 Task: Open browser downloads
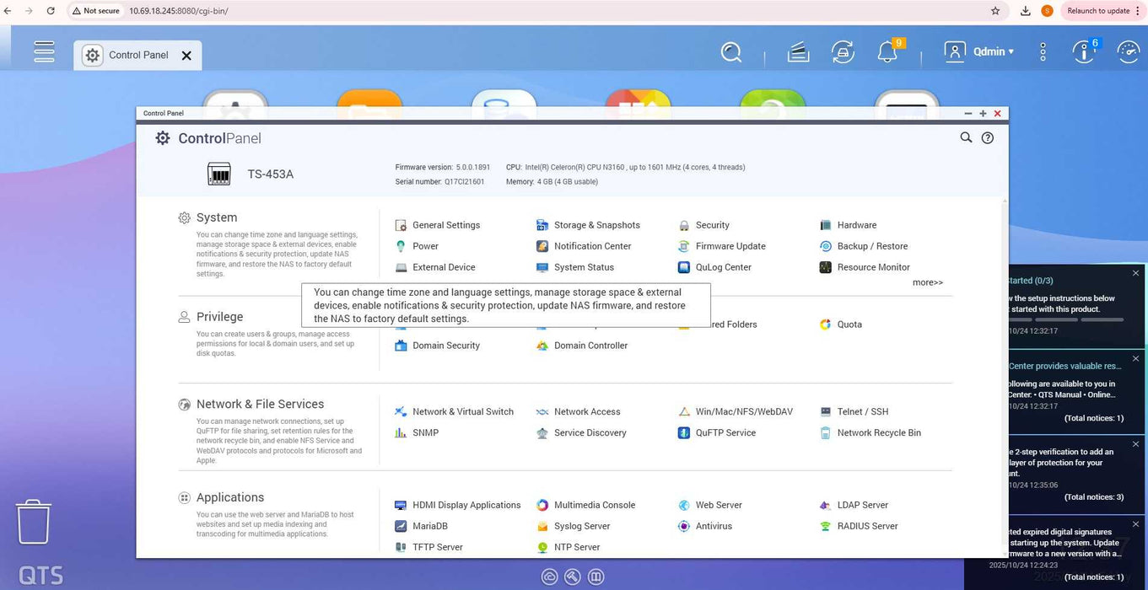(x=1025, y=11)
